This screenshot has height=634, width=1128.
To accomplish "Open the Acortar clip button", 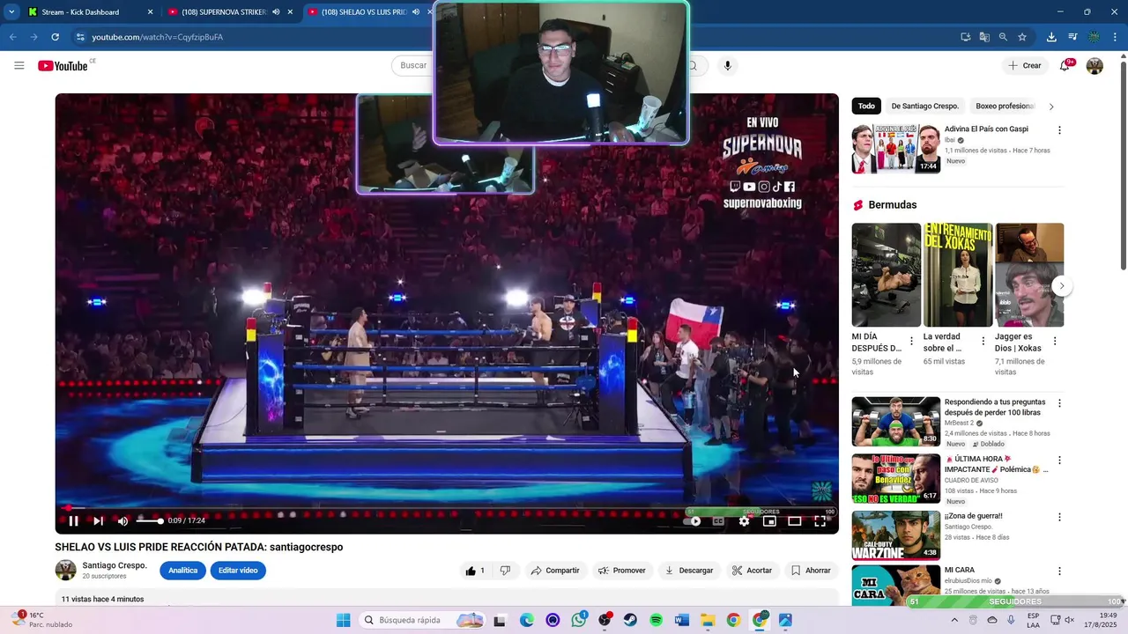I will [752, 571].
